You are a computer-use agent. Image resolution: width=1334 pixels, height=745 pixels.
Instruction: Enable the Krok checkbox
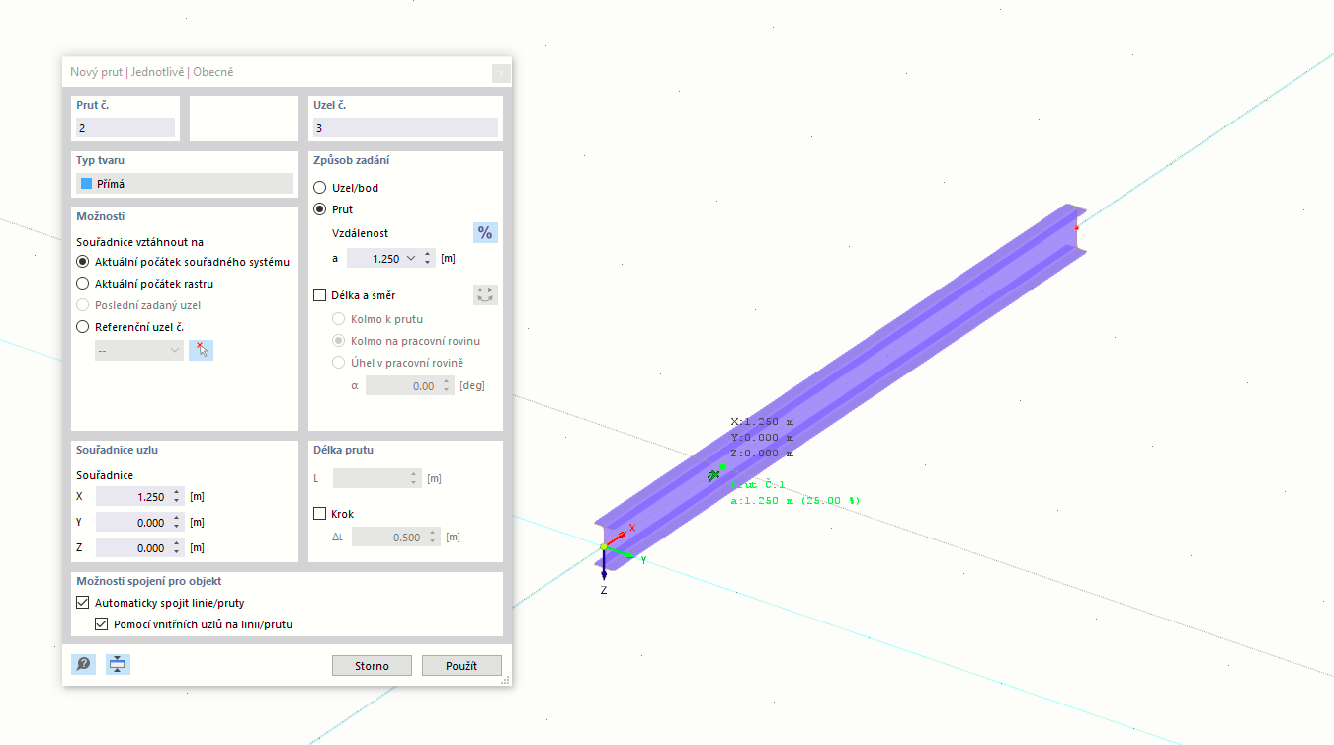point(319,514)
